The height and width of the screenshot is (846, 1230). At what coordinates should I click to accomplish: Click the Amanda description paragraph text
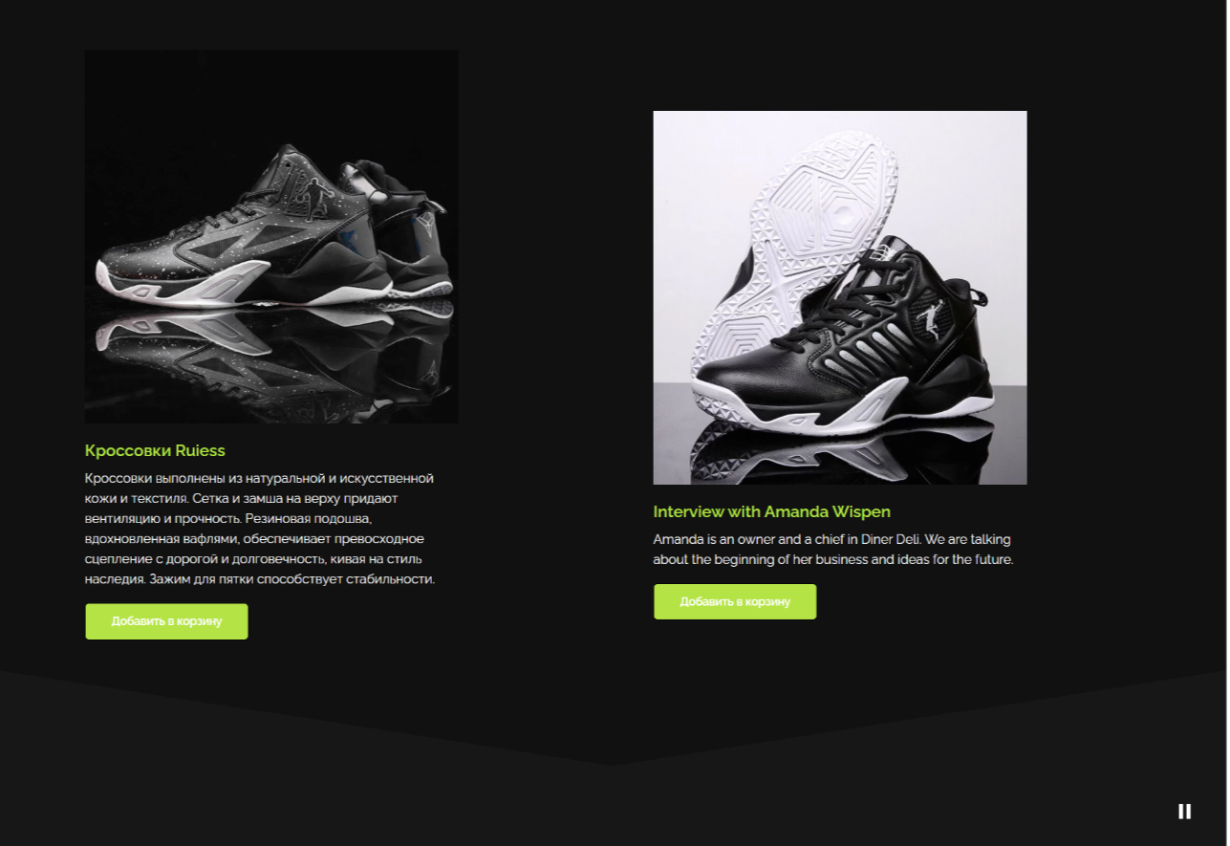(833, 550)
